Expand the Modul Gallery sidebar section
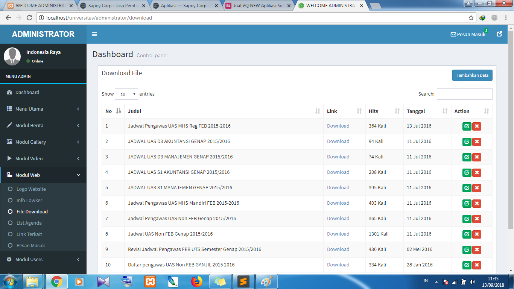The width and height of the screenshot is (514, 289). point(43,142)
